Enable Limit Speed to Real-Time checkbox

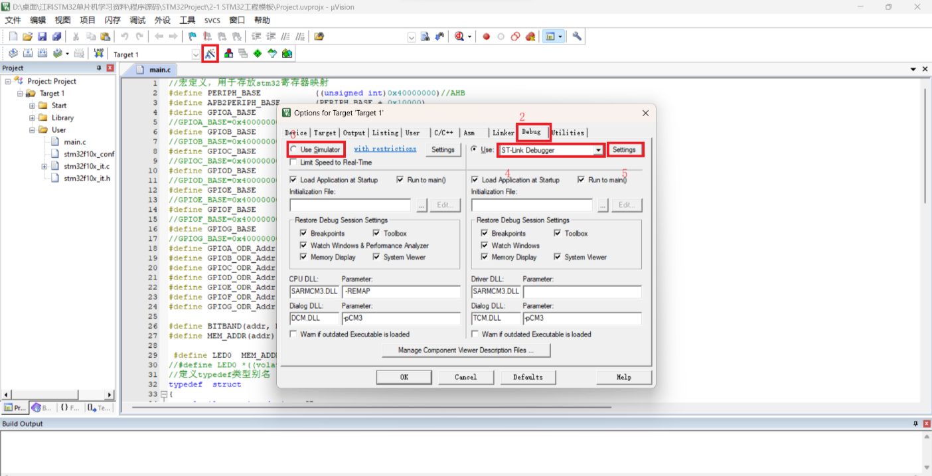[x=294, y=163]
